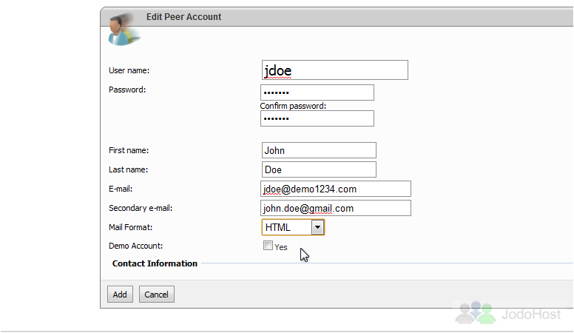574x333 pixels.
Task: Click the Demo Account label text
Action: [135, 246]
